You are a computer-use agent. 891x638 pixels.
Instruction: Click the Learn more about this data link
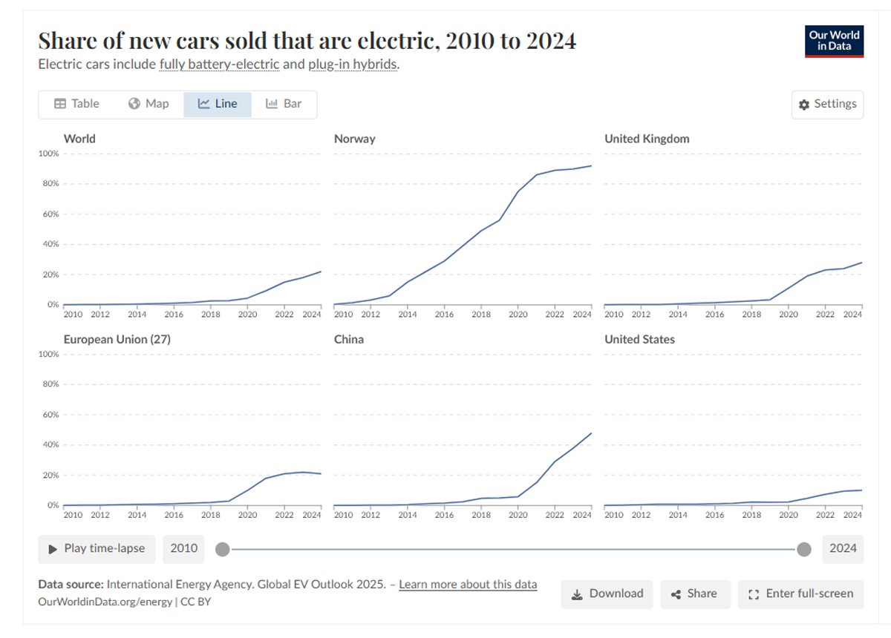[468, 584]
